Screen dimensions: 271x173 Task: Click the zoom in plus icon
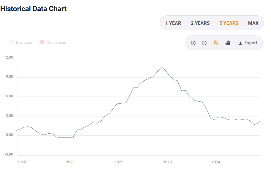coord(193,43)
